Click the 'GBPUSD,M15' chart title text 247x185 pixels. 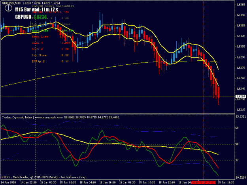coord(11,3)
